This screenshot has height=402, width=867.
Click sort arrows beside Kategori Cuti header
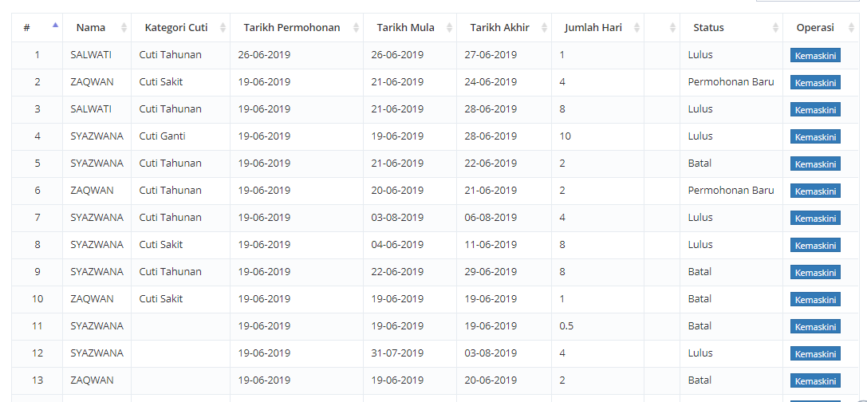223,28
